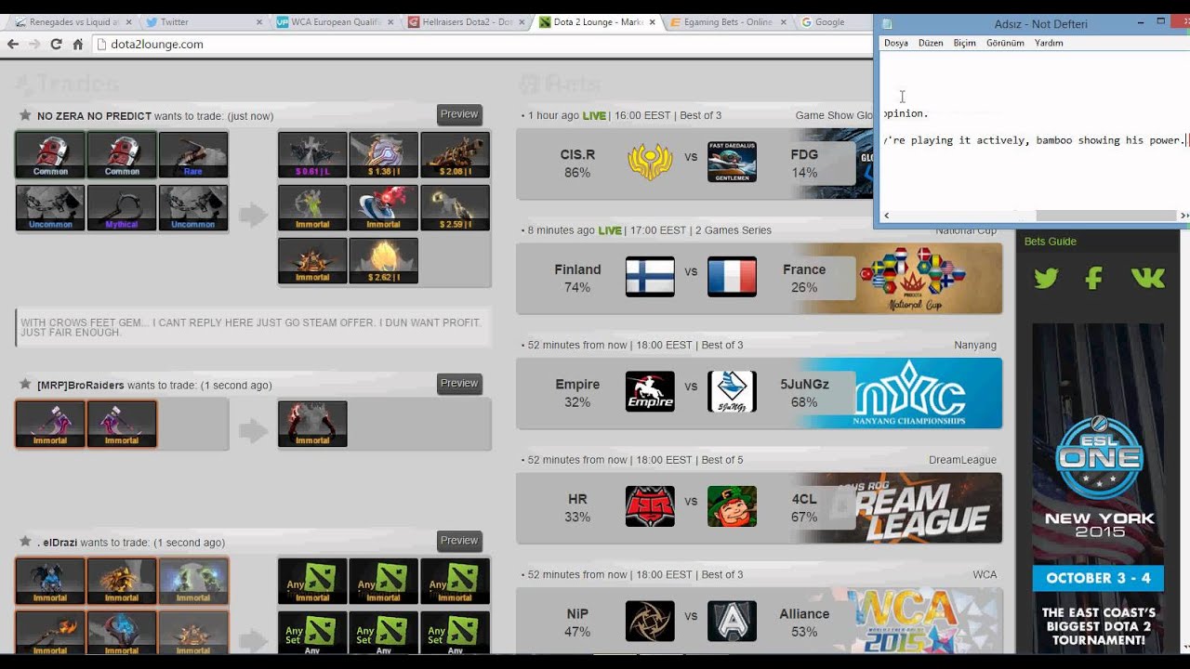Viewport: 1190px width, 669px height.
Task: Open Görünüm menu in Not Defteri
Action: tap(1005, 43)
